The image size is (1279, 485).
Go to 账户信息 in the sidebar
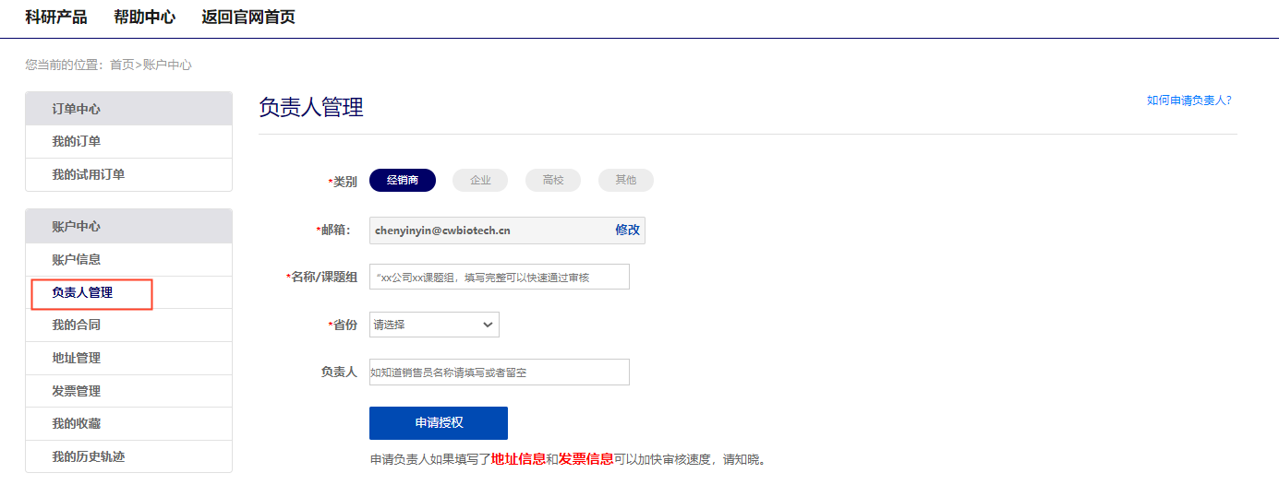77,260
